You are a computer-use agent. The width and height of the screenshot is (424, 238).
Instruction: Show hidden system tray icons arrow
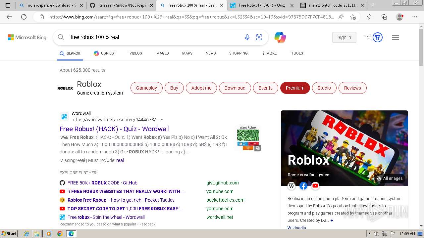coord(370,234)
